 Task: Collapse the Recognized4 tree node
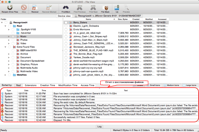pos(2,22)
